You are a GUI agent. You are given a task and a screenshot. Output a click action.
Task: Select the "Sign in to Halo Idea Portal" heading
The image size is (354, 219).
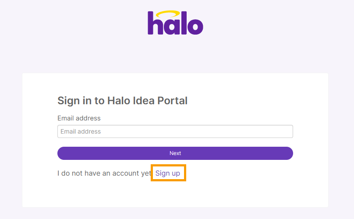pyautogui.click(x=122, y=101)
